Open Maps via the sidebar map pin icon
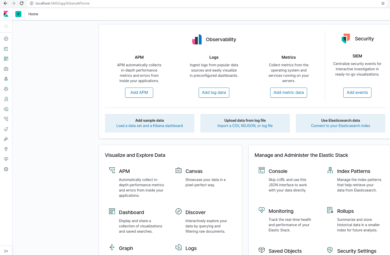The width and height of the screenshot is (390, 255). tap(6, 79)
